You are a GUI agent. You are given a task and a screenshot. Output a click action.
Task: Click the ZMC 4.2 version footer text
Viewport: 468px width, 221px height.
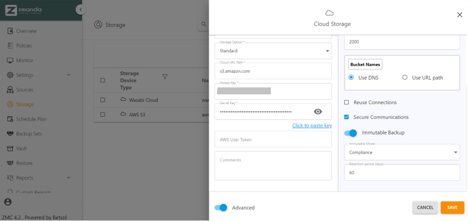34,217
